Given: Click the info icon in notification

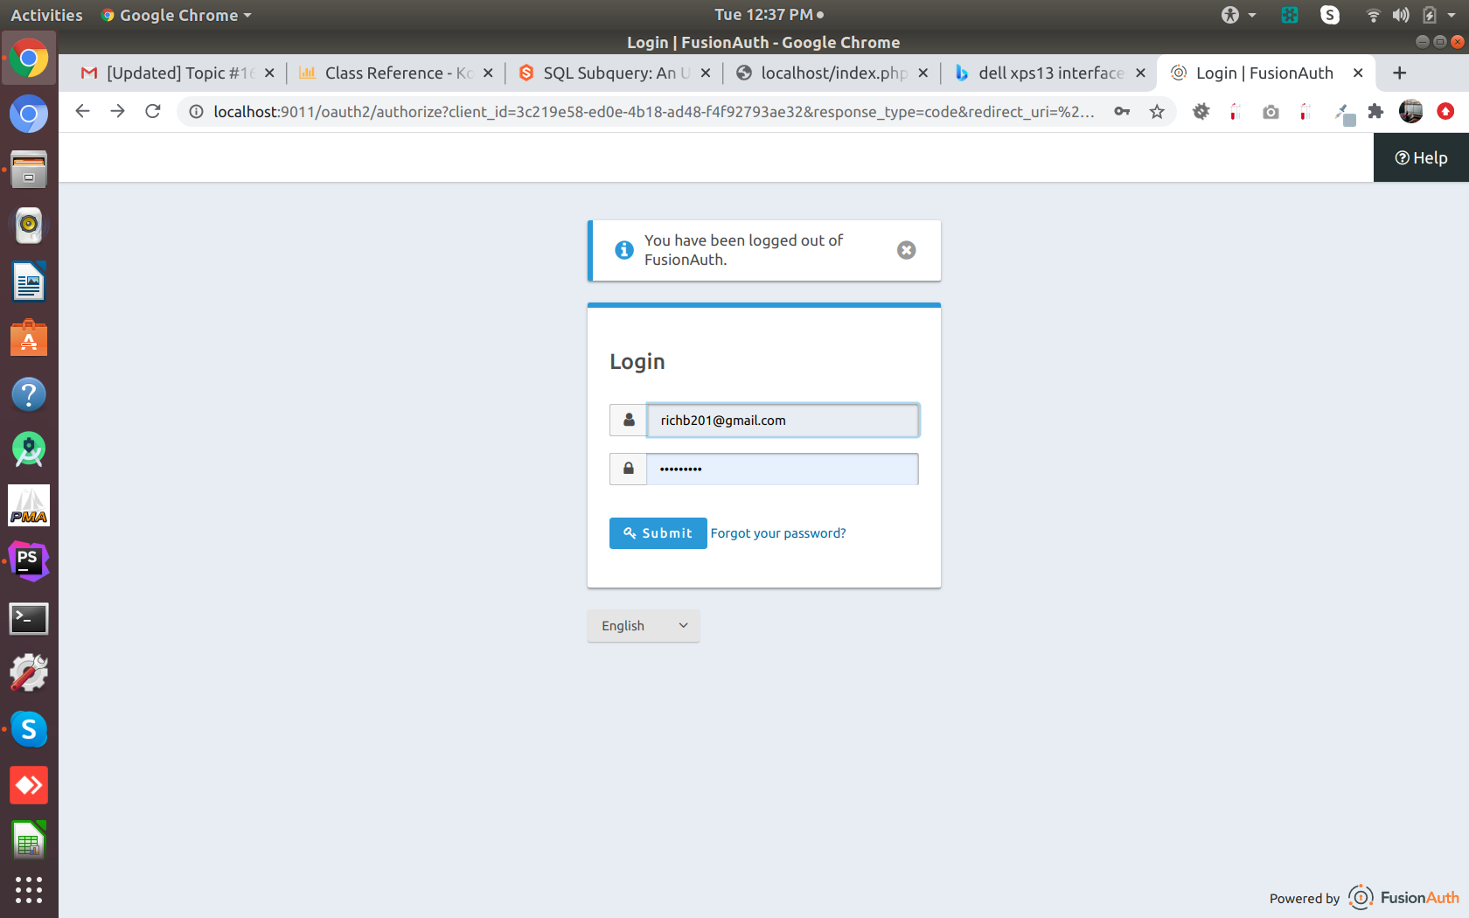Looking at the screenshot, I should coord(624,250).
